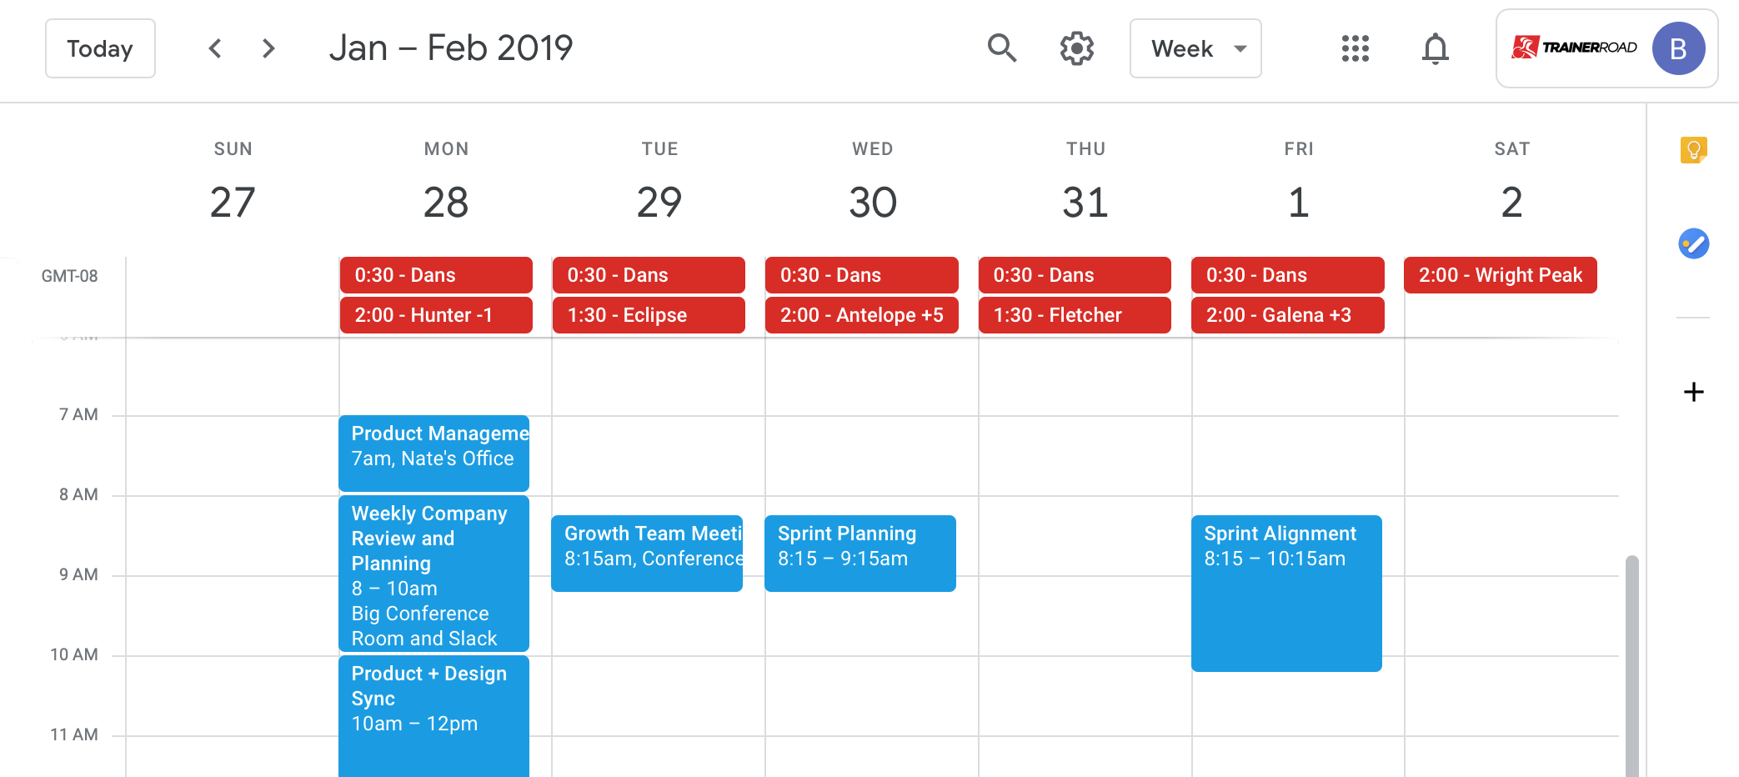
Task: Open the Sprint Planning event
Action: point(859,553)
